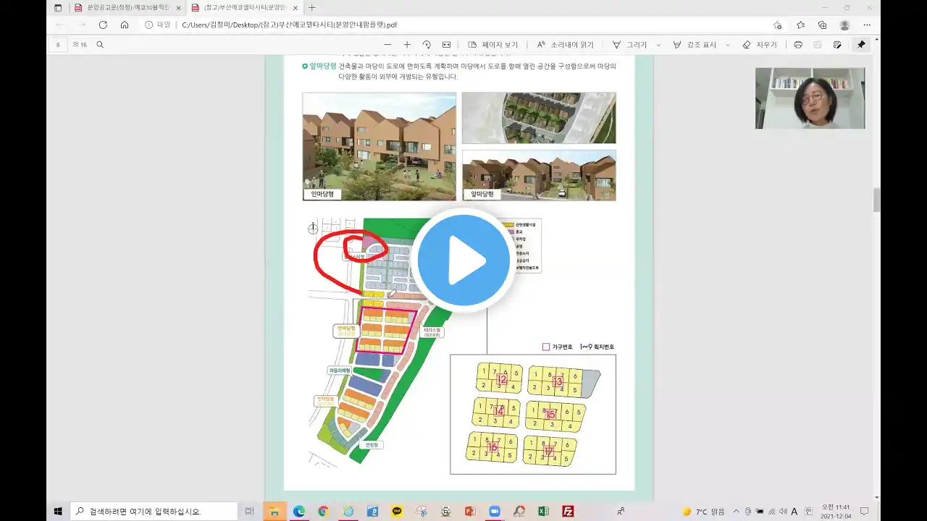Click the 안마당형 image caption
Viewport: 927px width, 521px height.
(x=322, y=194)
